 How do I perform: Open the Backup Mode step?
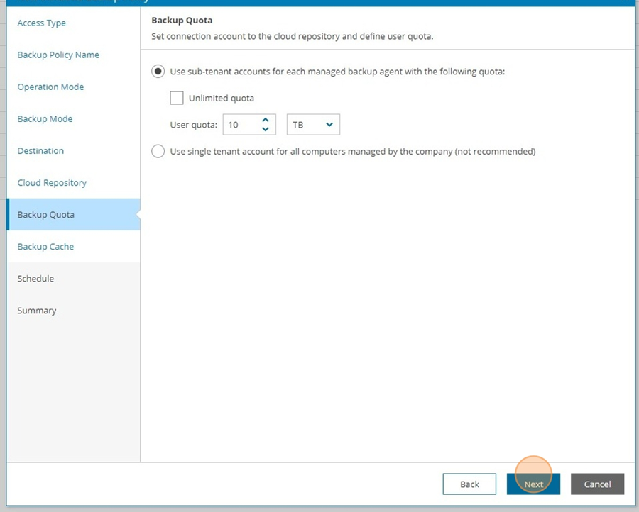pyautogui.click(x=45, y=119)
